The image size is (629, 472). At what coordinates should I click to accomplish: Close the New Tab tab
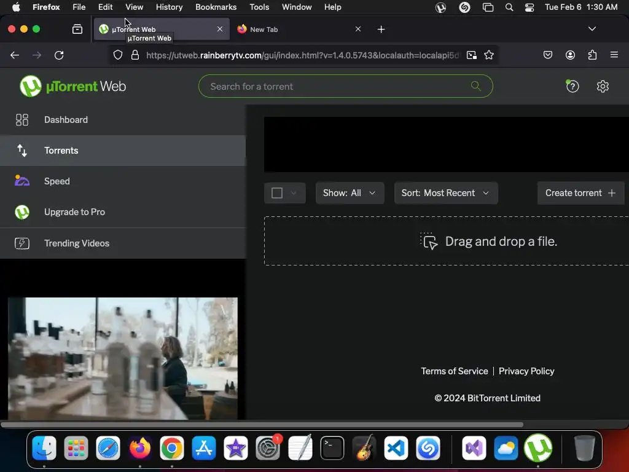[358, 29]
